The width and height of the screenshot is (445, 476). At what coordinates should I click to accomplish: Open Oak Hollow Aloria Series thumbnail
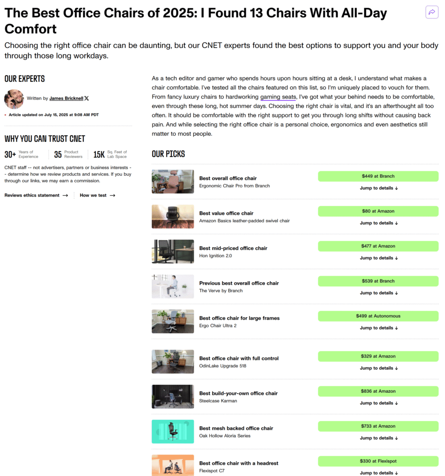point(173,431)
